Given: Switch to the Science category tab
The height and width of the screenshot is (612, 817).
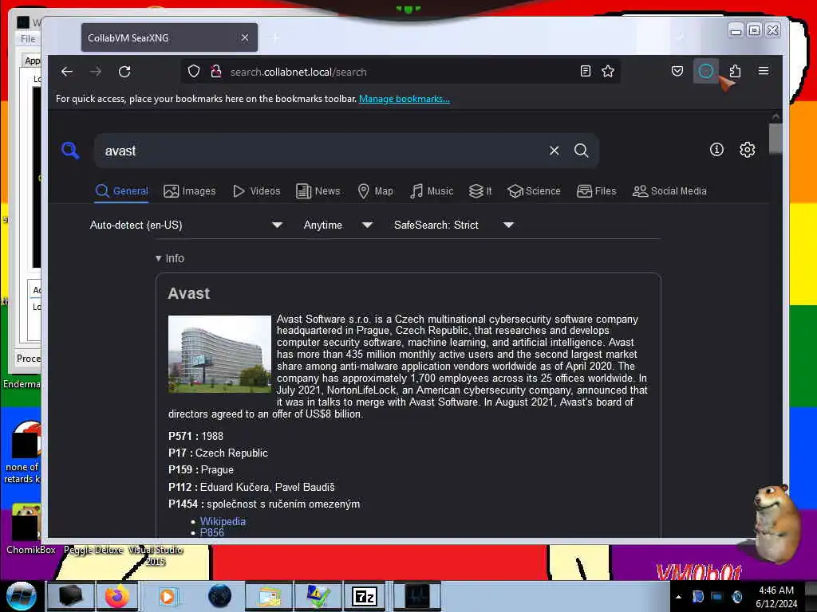Looking at the screenshot, I should (534, 191).
